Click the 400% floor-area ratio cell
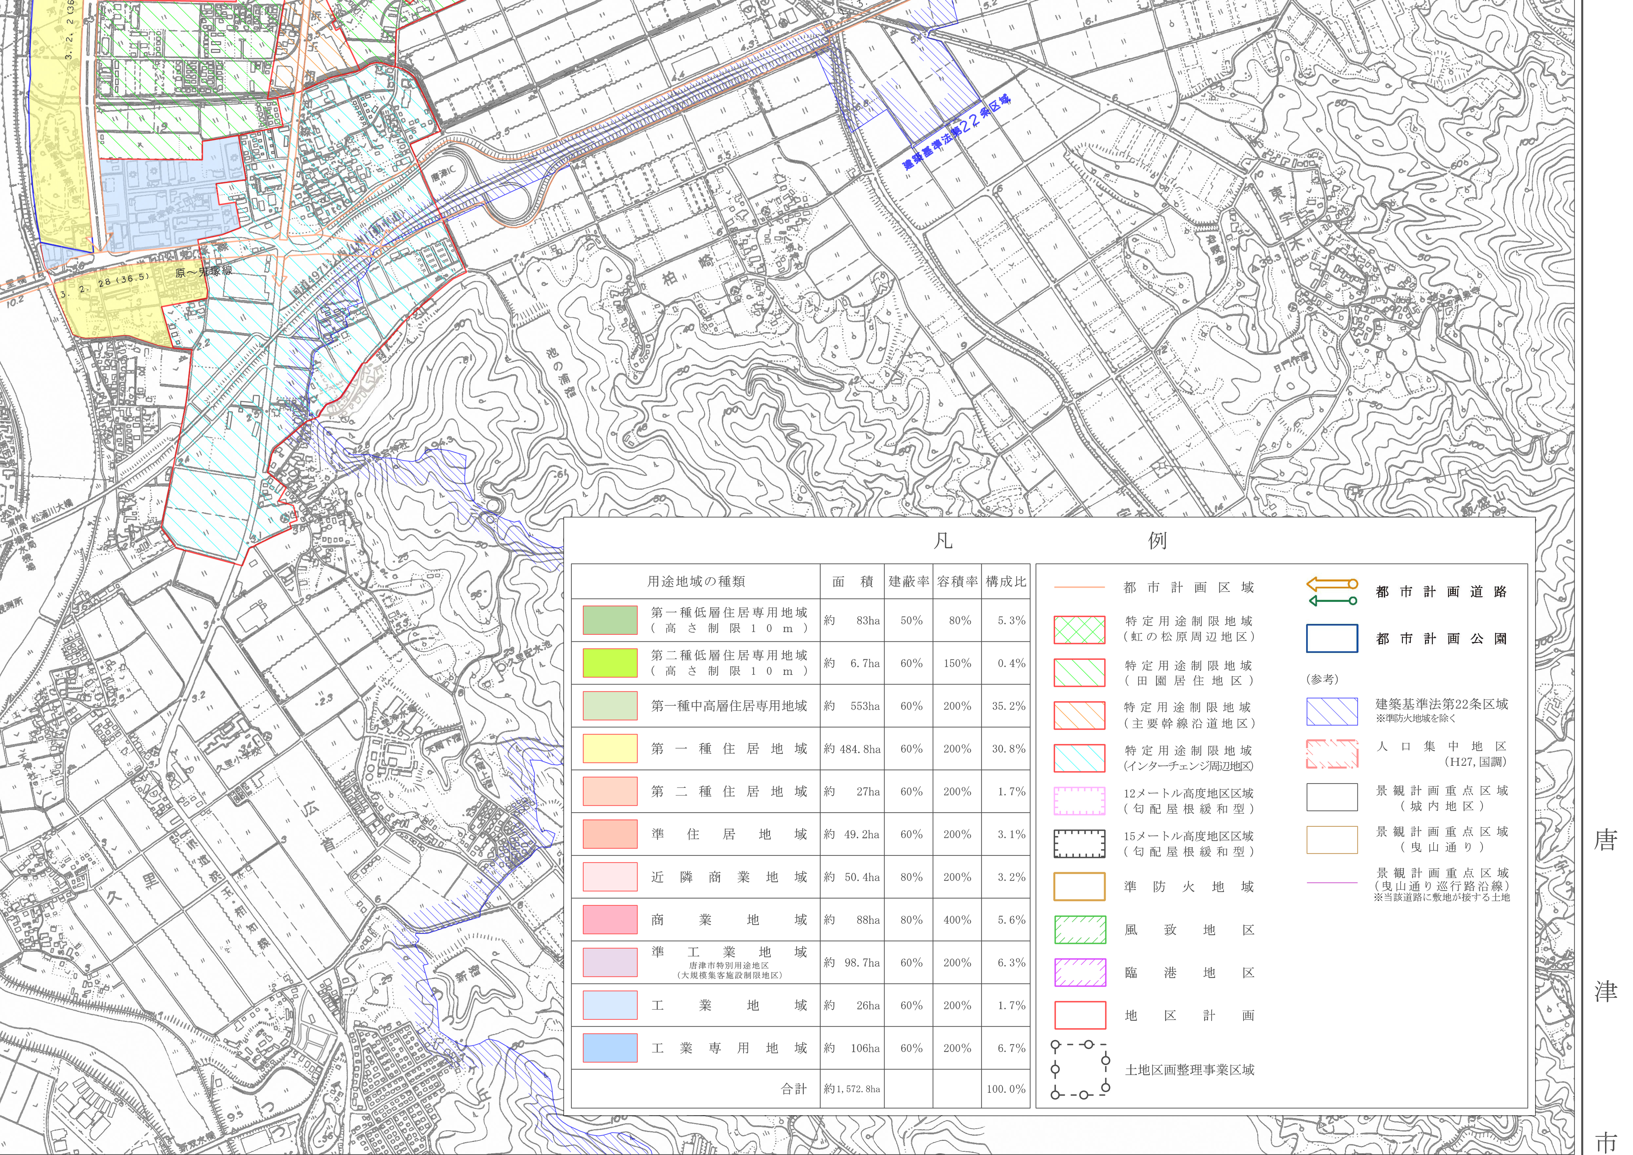 (x=957, y=920)
